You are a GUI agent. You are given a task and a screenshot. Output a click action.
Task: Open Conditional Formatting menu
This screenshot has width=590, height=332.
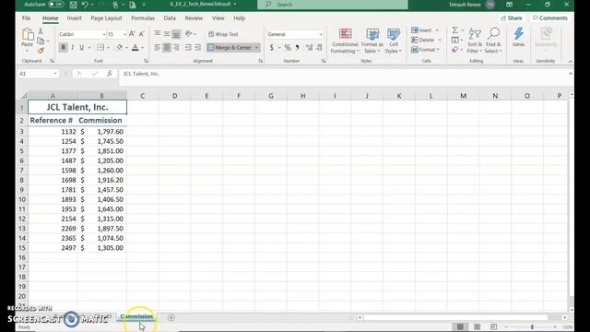[x=345, y=41]
